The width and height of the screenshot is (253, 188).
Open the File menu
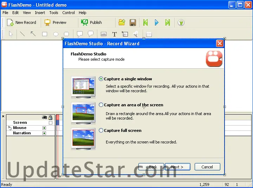point(5,13)
